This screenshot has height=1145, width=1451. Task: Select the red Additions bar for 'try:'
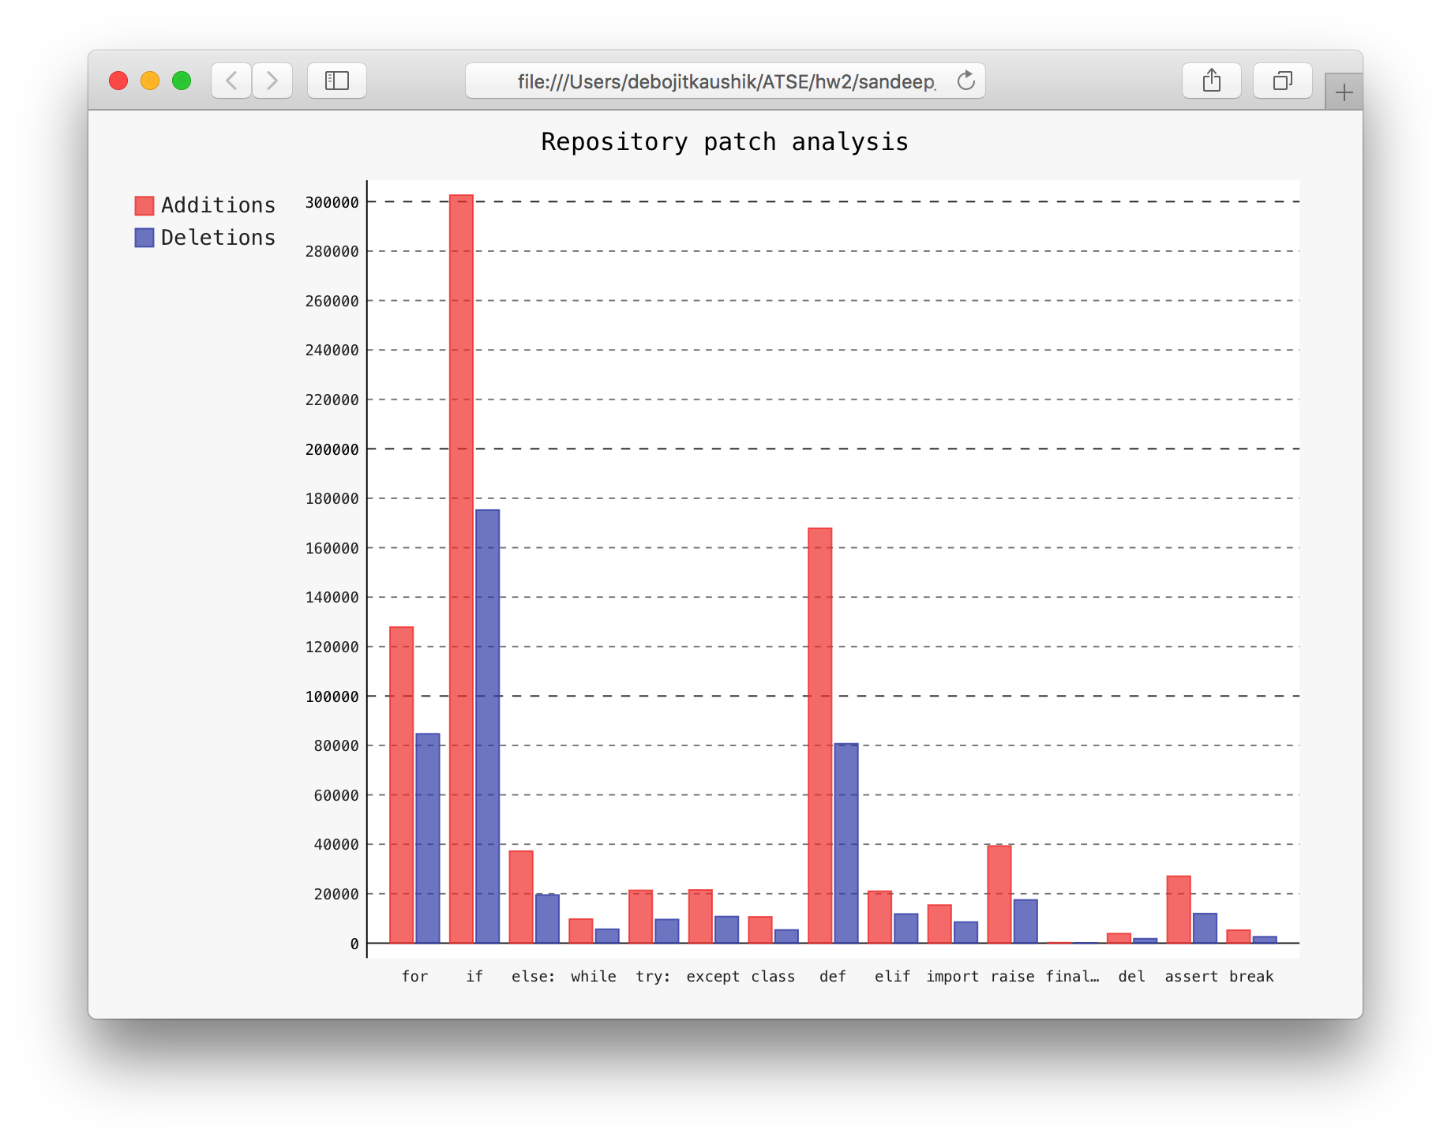point(641,917)
